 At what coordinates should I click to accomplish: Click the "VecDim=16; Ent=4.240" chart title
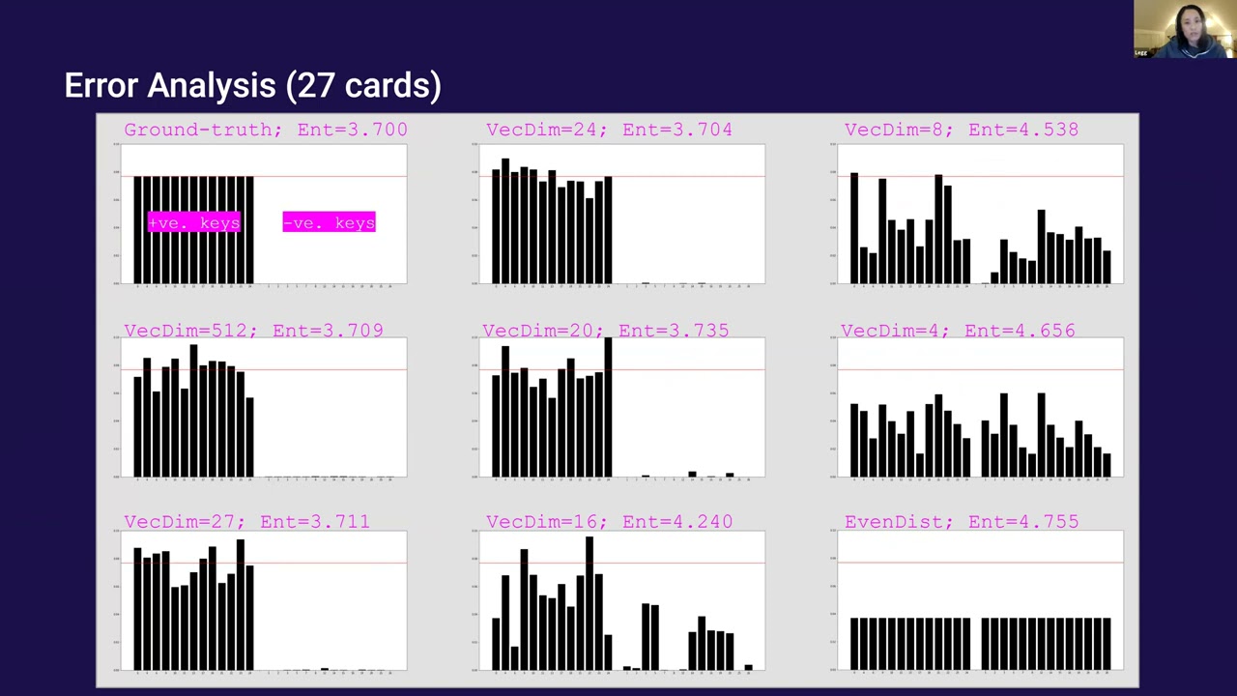(609, 522)
